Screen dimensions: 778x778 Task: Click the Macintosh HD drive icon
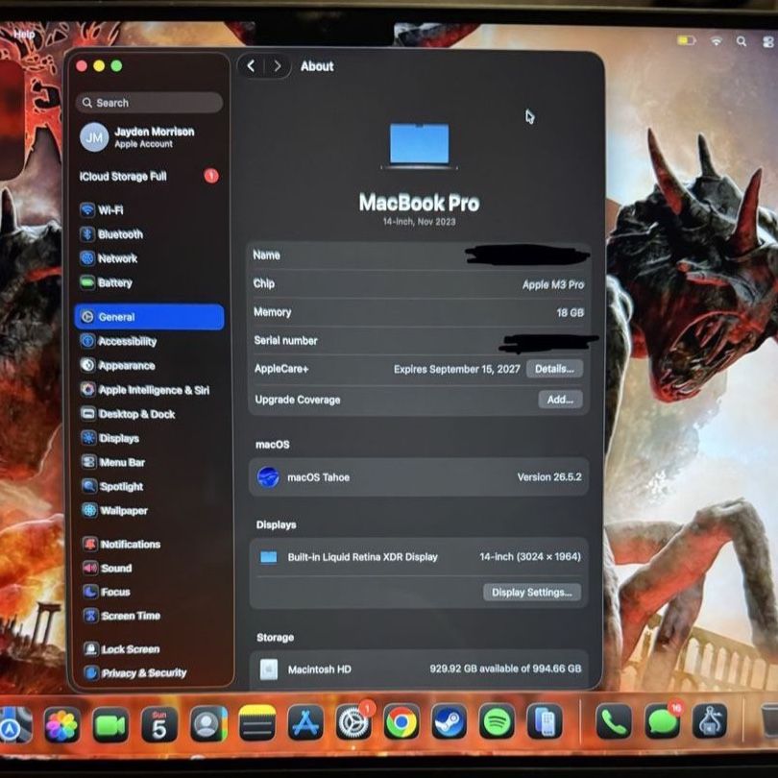(269, 669)
